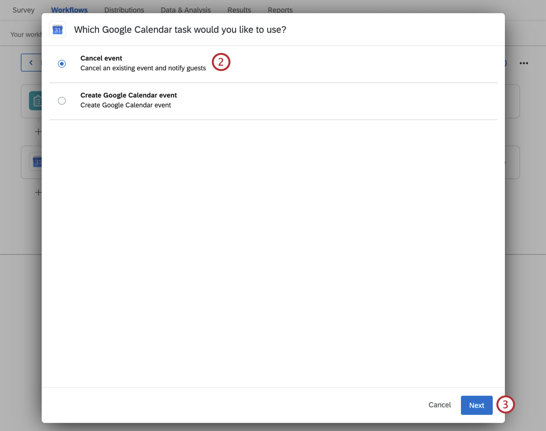
Task: Open the Data & Analysis tab
Action: click(186, 10)
